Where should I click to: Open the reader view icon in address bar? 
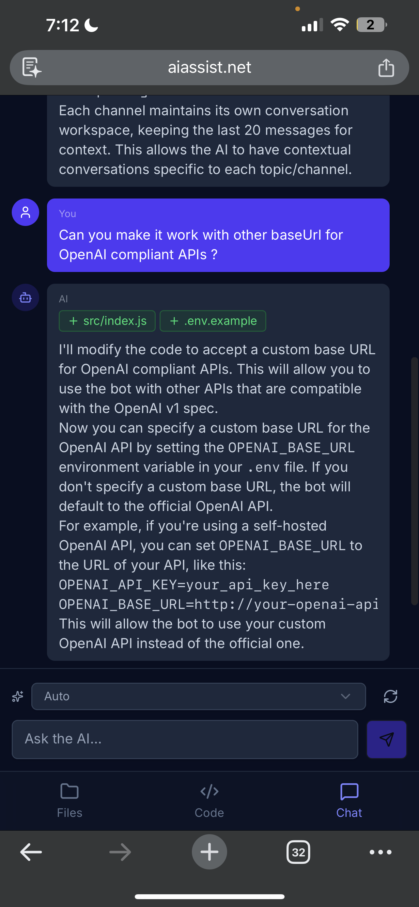click(31, 67)
